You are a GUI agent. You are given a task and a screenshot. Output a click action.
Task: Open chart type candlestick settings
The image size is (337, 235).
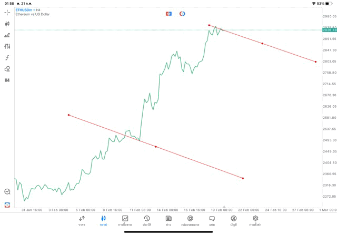(x=7, y=24)
